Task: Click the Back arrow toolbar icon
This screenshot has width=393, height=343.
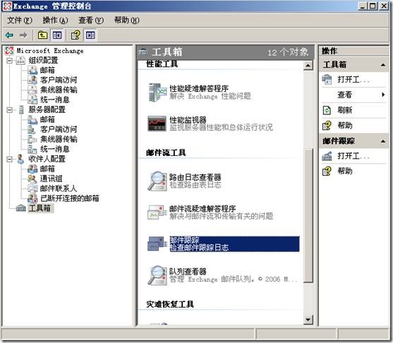Action: point(9,35)
